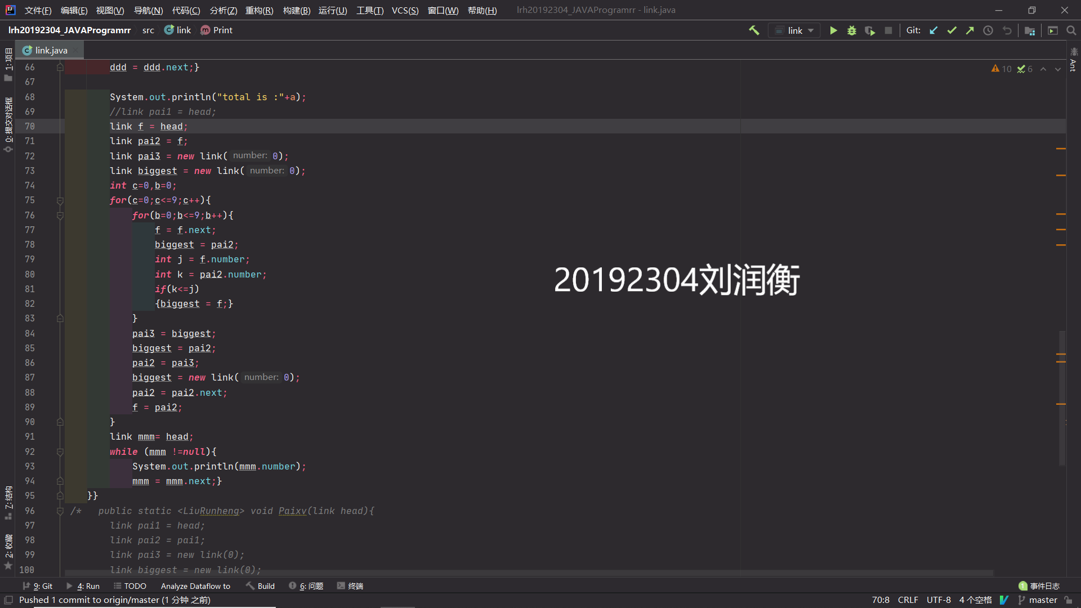Collapse the comment block at line 96
1081x608 pixels.
tap(60, 511)
